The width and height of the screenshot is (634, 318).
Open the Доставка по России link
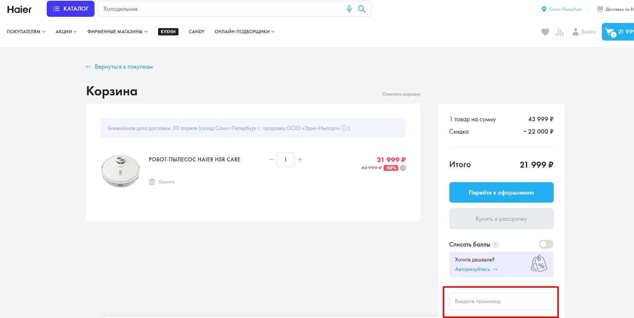615,9
